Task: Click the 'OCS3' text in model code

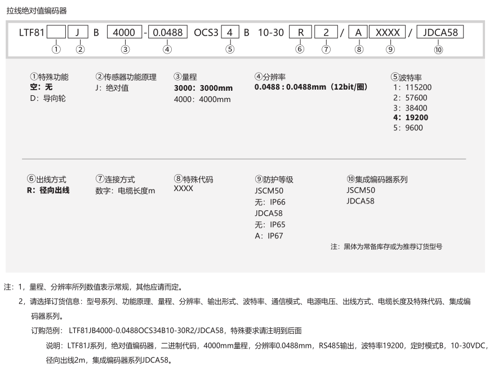Action: [x=206, y=33]
